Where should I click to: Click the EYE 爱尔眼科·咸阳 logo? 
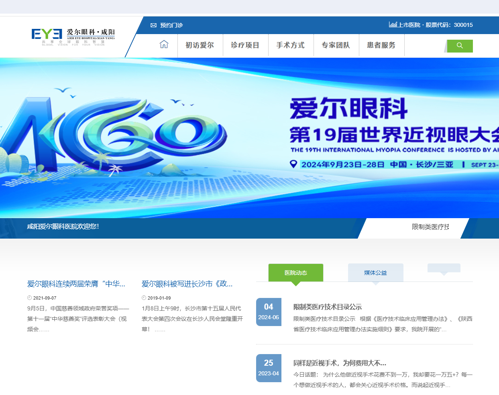pos(73,37)
